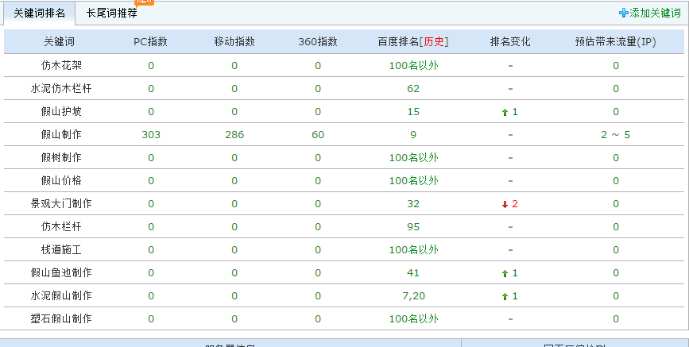Click the 假山制作 keyword
The width and height of the screenshot is (689, 347).
click(61, 135)
